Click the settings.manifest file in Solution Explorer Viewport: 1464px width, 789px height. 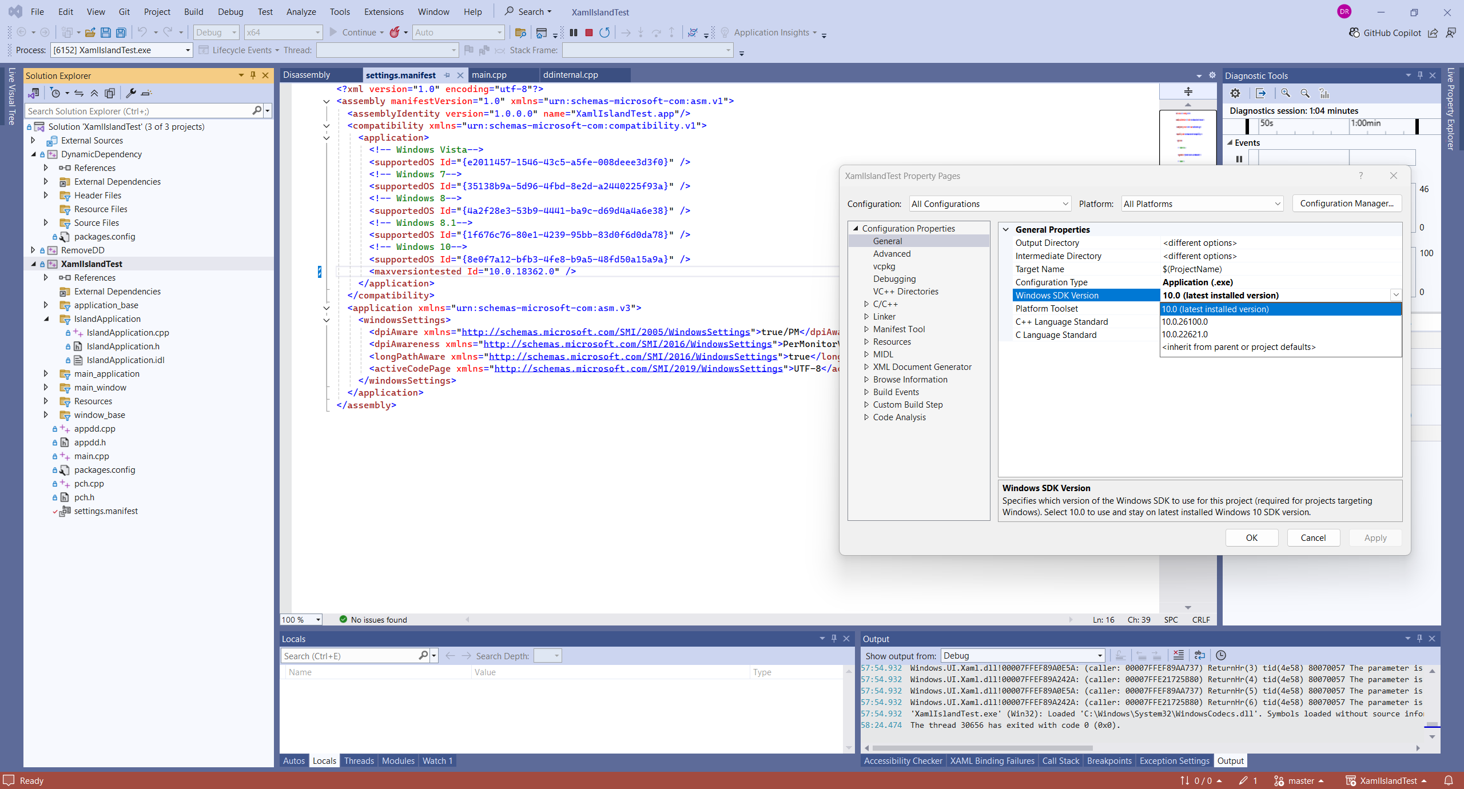pyautogui.click(x=106, y=511)
